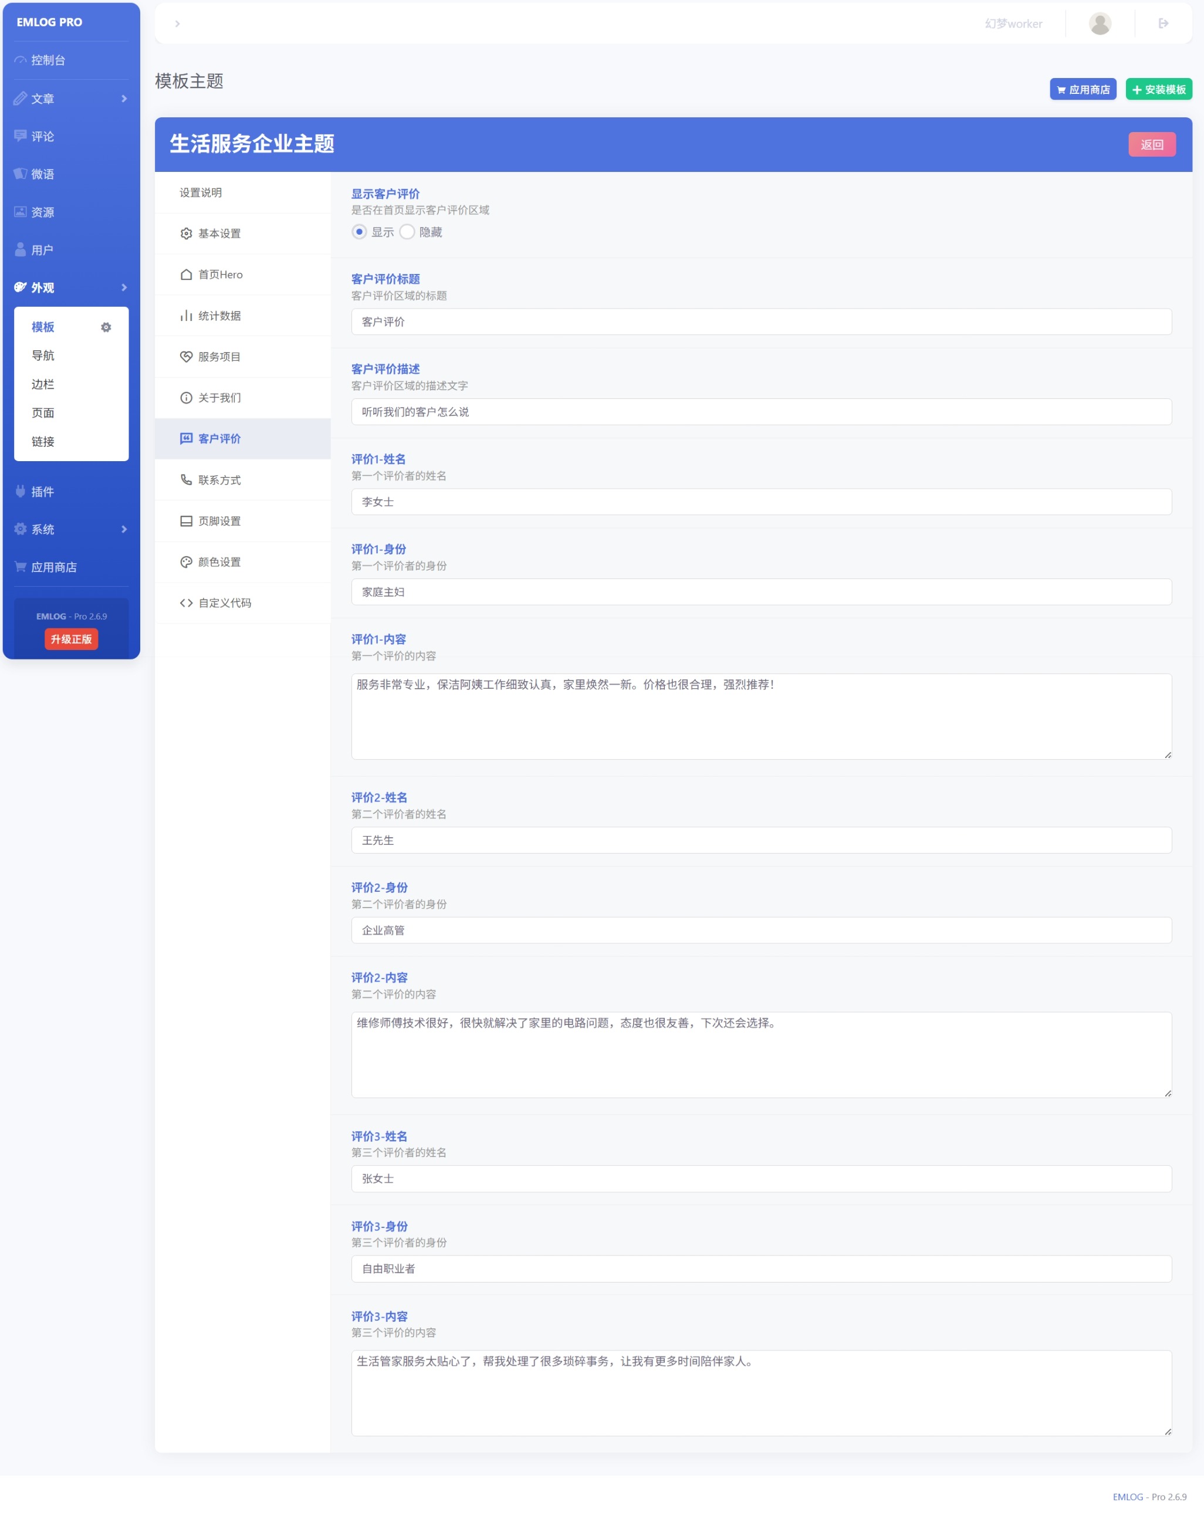Toggle sidebar with top-left chevron
1204x1516 pixels.
coord(177,24)
